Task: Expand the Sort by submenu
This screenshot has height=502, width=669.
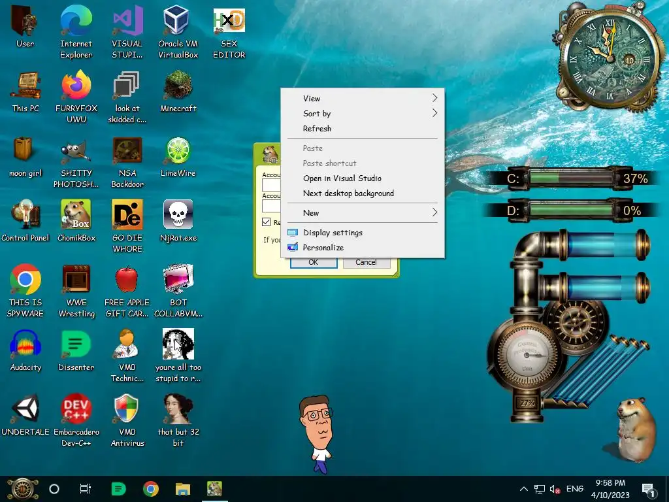Action: click(362, 114)
